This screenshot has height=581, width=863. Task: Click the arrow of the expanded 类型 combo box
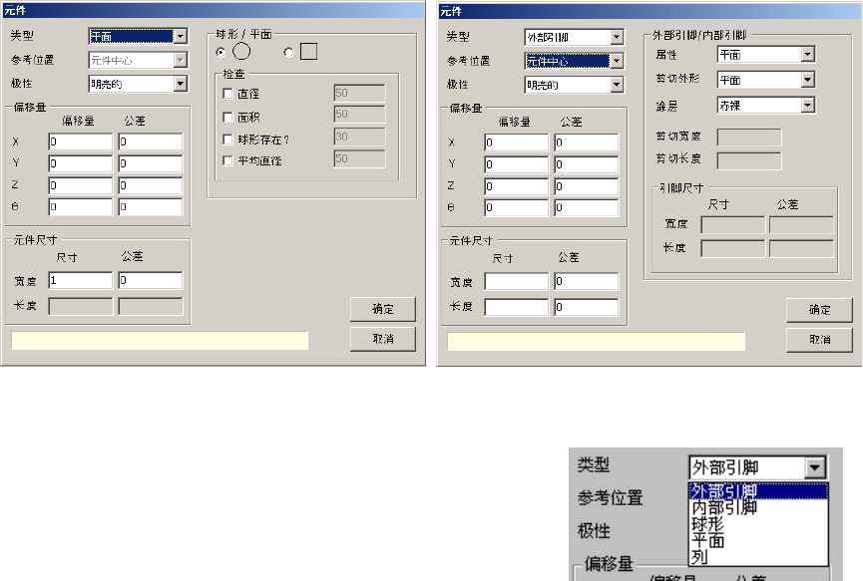[x=814, y=468]
